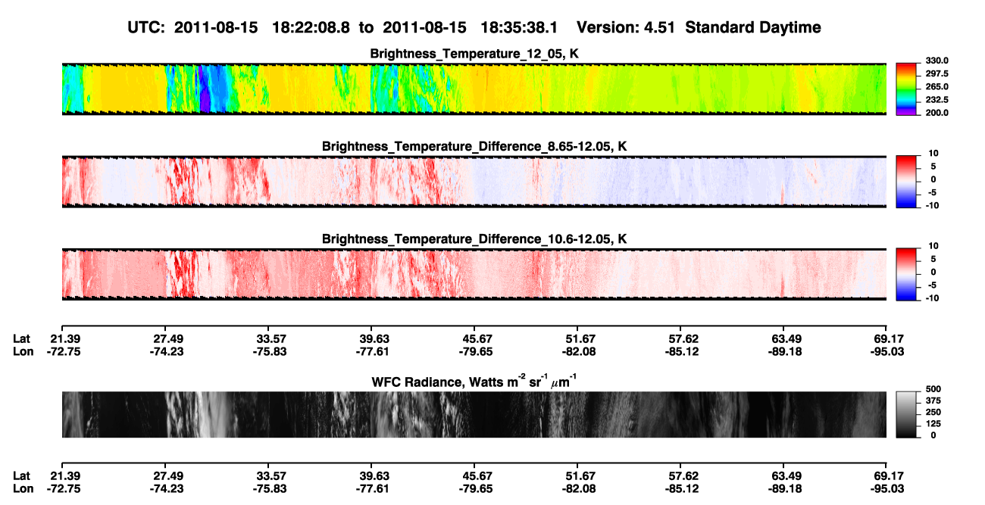Click the title 'Brightness_Temperature_Difference_8.65-12.05, K'

pyautogui.click(x=474, y=146)
